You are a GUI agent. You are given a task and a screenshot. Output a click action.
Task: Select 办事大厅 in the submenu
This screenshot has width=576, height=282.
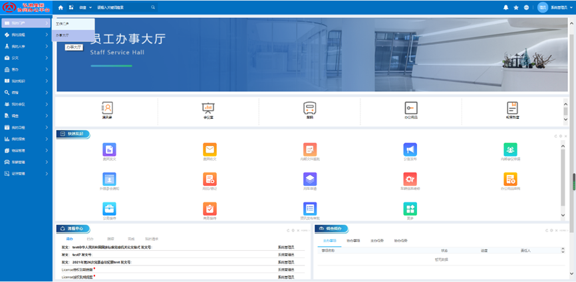click(73, 36)
